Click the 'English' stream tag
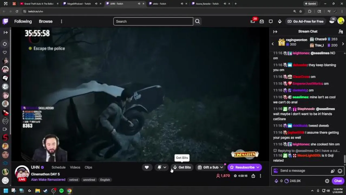This screenshot has width=346, height=195. (x=105, y=180)
